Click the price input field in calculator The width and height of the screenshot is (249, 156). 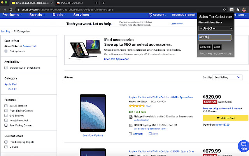point(215,37)
